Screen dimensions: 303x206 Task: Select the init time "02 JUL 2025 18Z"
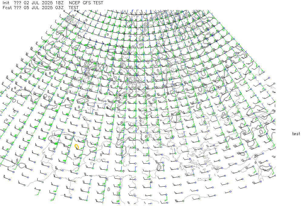43,3
